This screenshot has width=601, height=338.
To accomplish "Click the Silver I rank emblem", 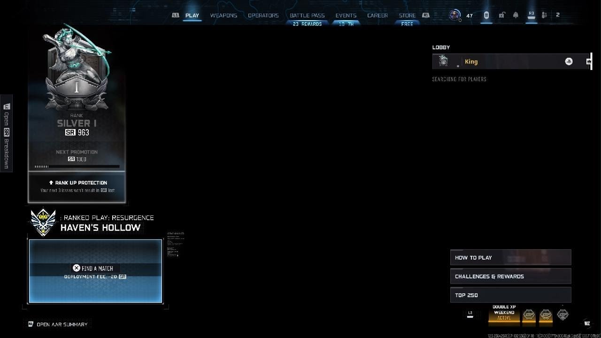I will point(77,67).
